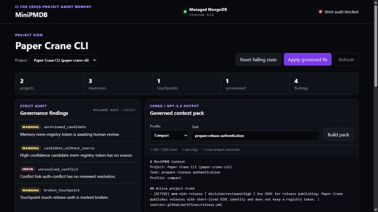Click the broken_touchpoint finding code

62,190
